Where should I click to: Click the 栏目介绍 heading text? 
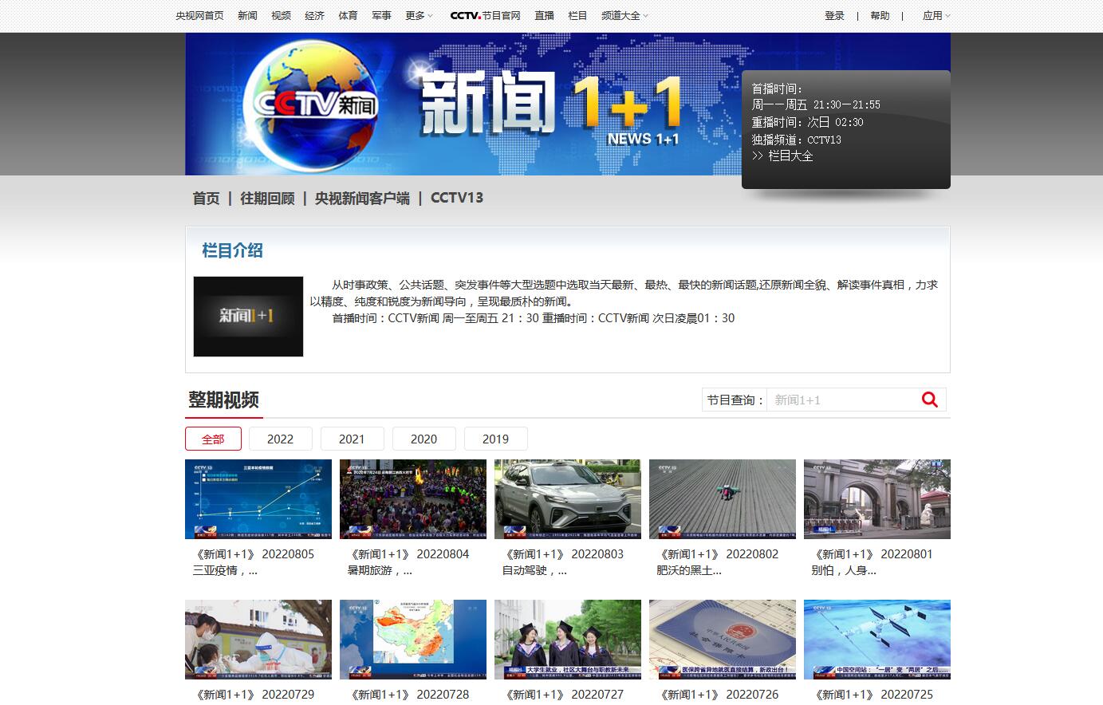(232, 250)
